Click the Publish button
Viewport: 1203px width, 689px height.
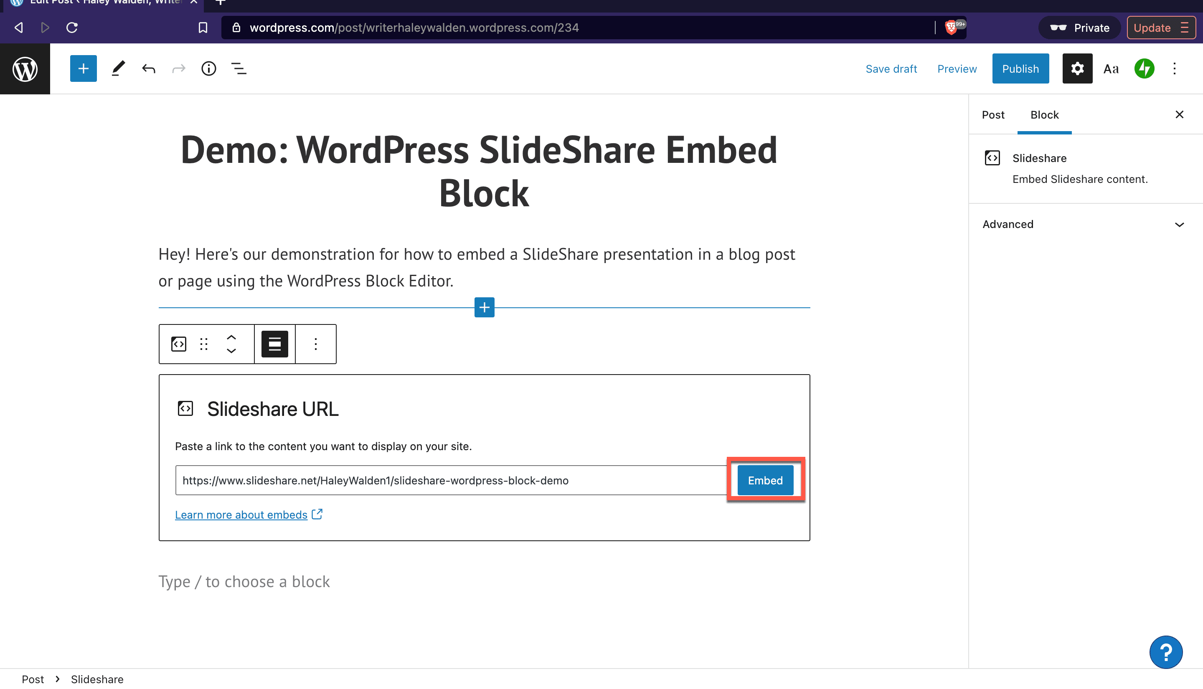pyautogui.click(x=1020, y=69)
